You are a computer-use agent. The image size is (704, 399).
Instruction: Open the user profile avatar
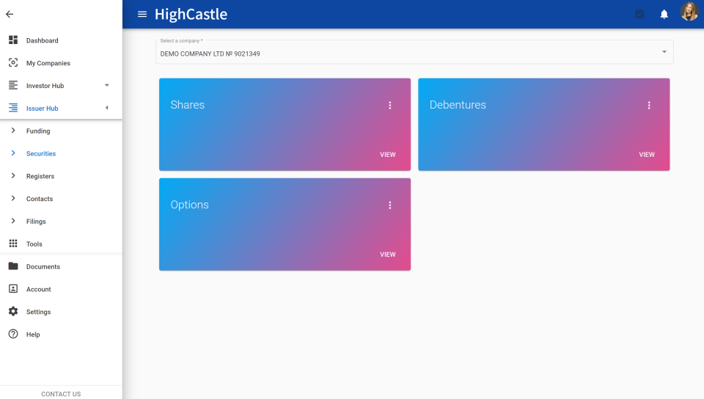pos(689,12)
